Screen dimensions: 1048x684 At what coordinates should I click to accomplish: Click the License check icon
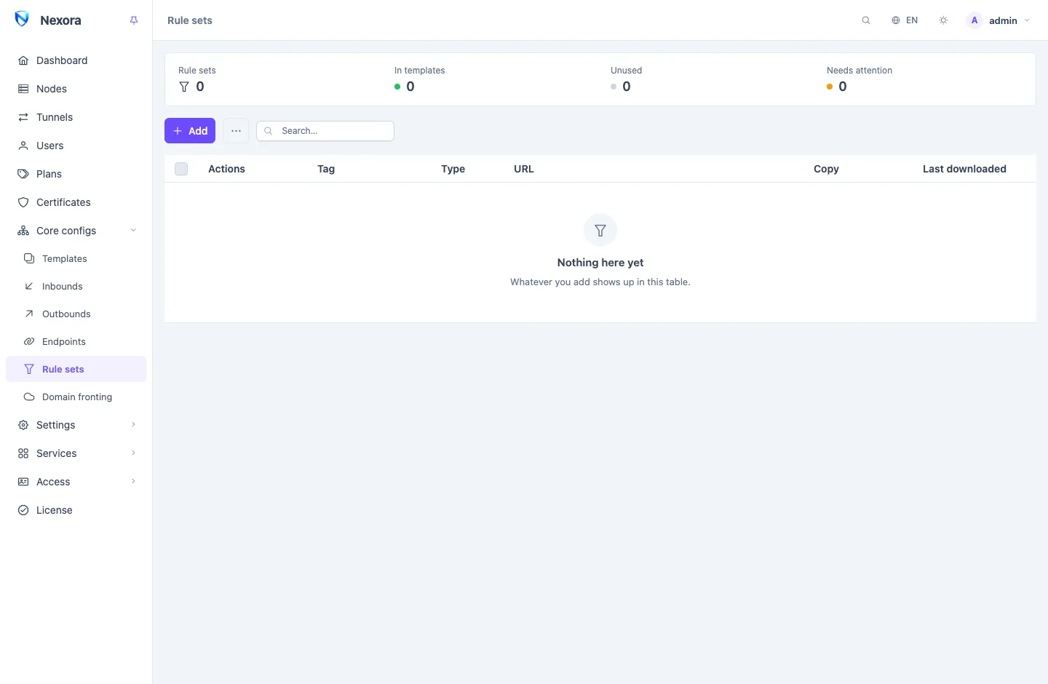23,510
